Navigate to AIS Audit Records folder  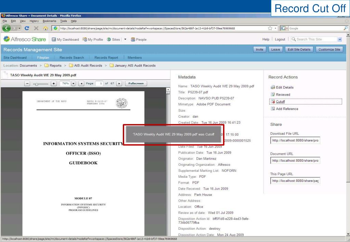(86, 66)
